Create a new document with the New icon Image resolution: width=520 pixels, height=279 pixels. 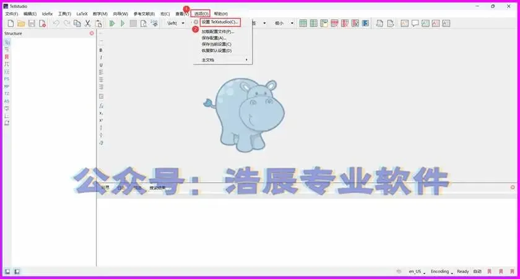pos(11,23)
